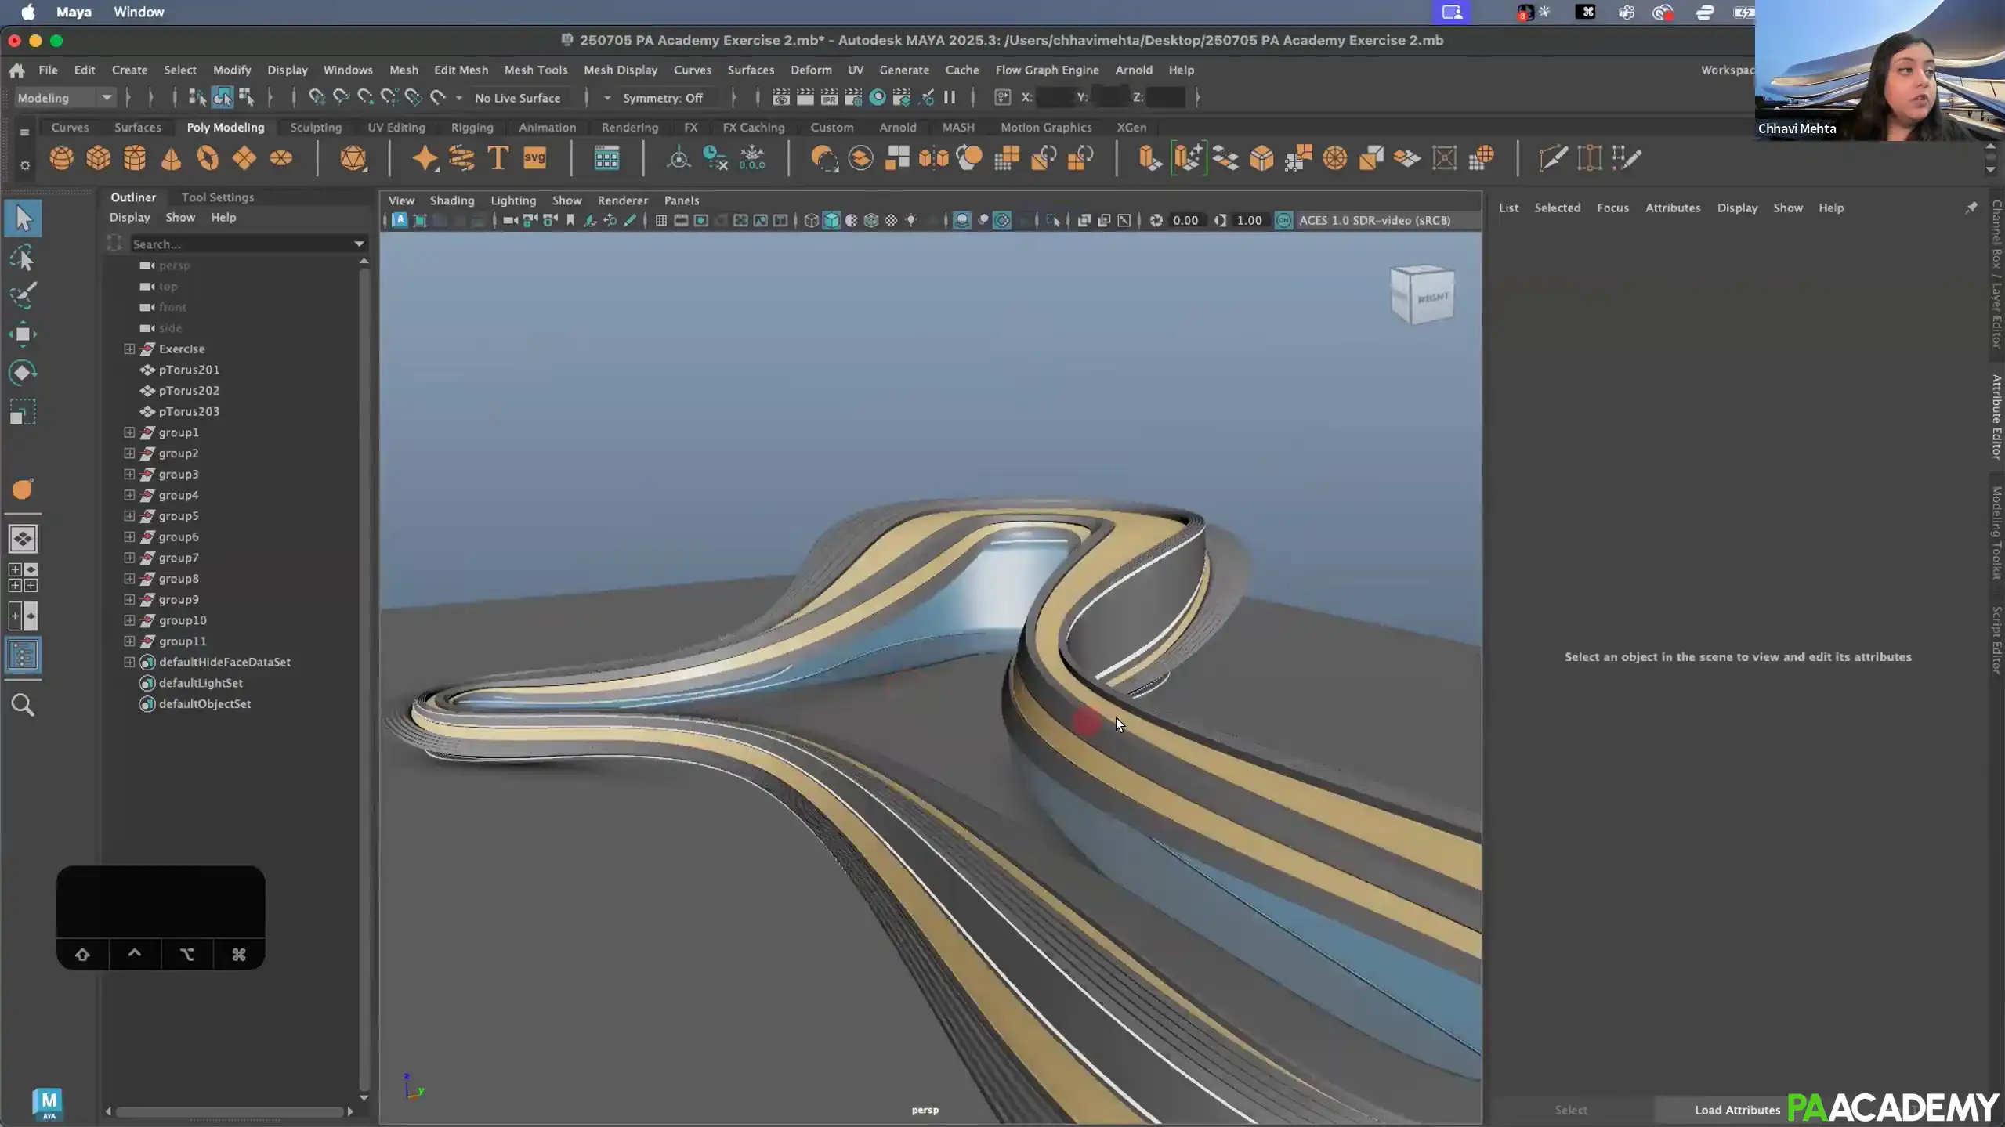The width and height of the screenshot is (2005, 1127).
Task: Create a polygon torus from the shelf
Action: 208,158
